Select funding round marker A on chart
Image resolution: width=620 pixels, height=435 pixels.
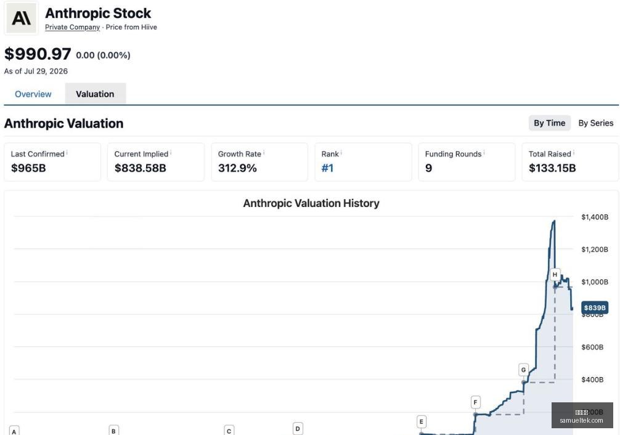point(14,431)
